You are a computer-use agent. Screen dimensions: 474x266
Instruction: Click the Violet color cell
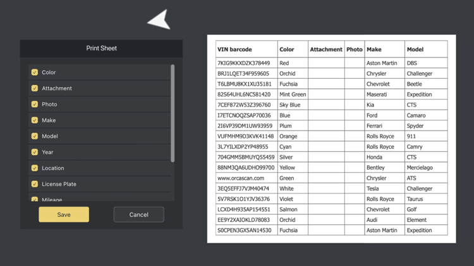(293, 199)
